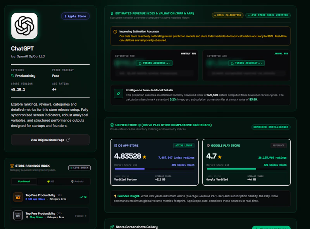This screenshot has width=310, height=229.
Task: Click the 'Google Verified' index status
Action: [x=217, y=179]
